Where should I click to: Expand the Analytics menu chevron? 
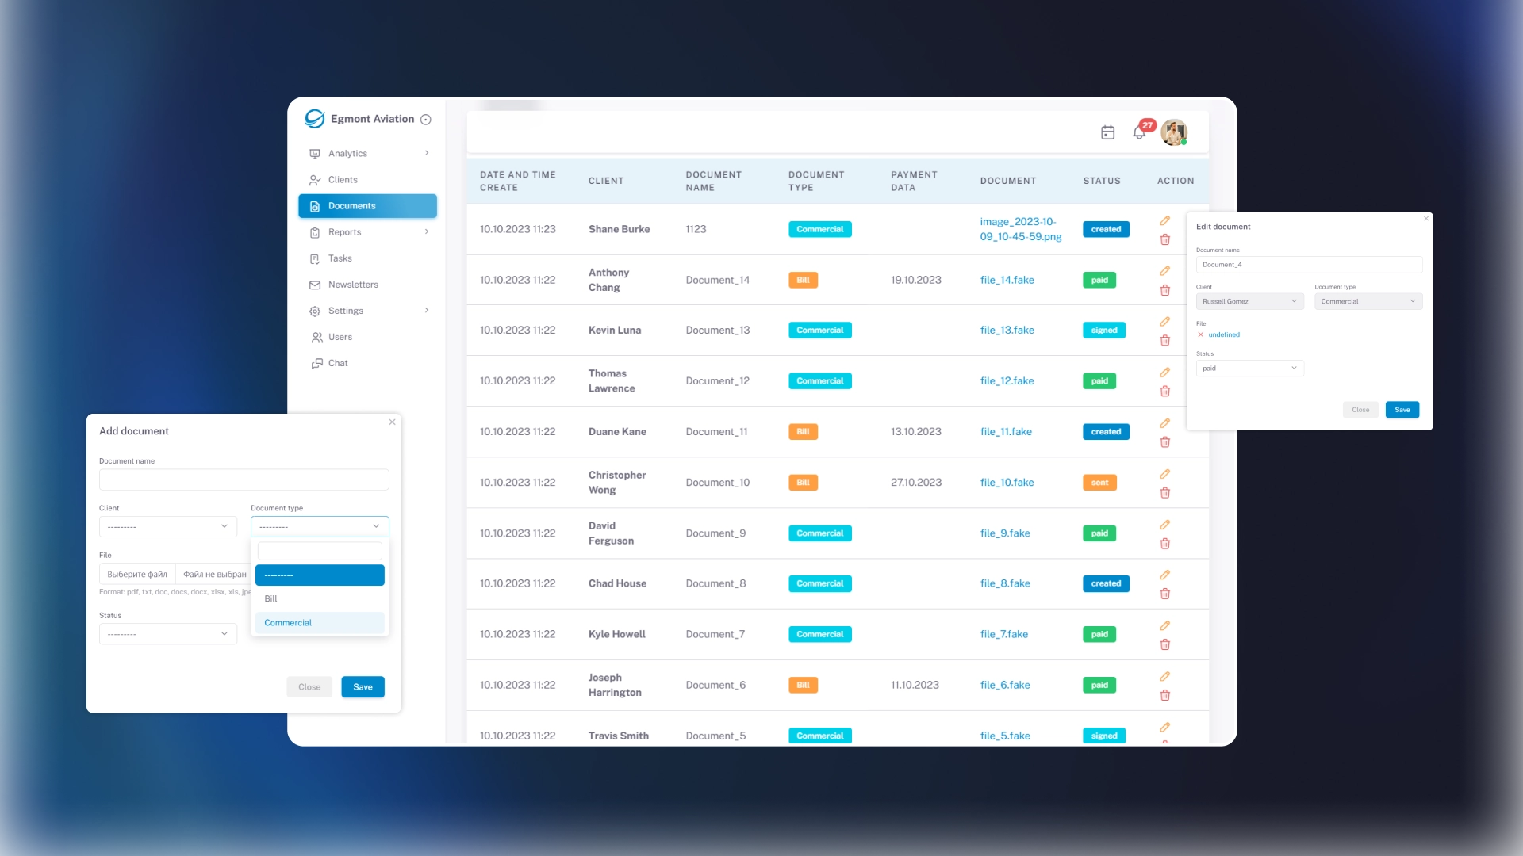[427, 153]
